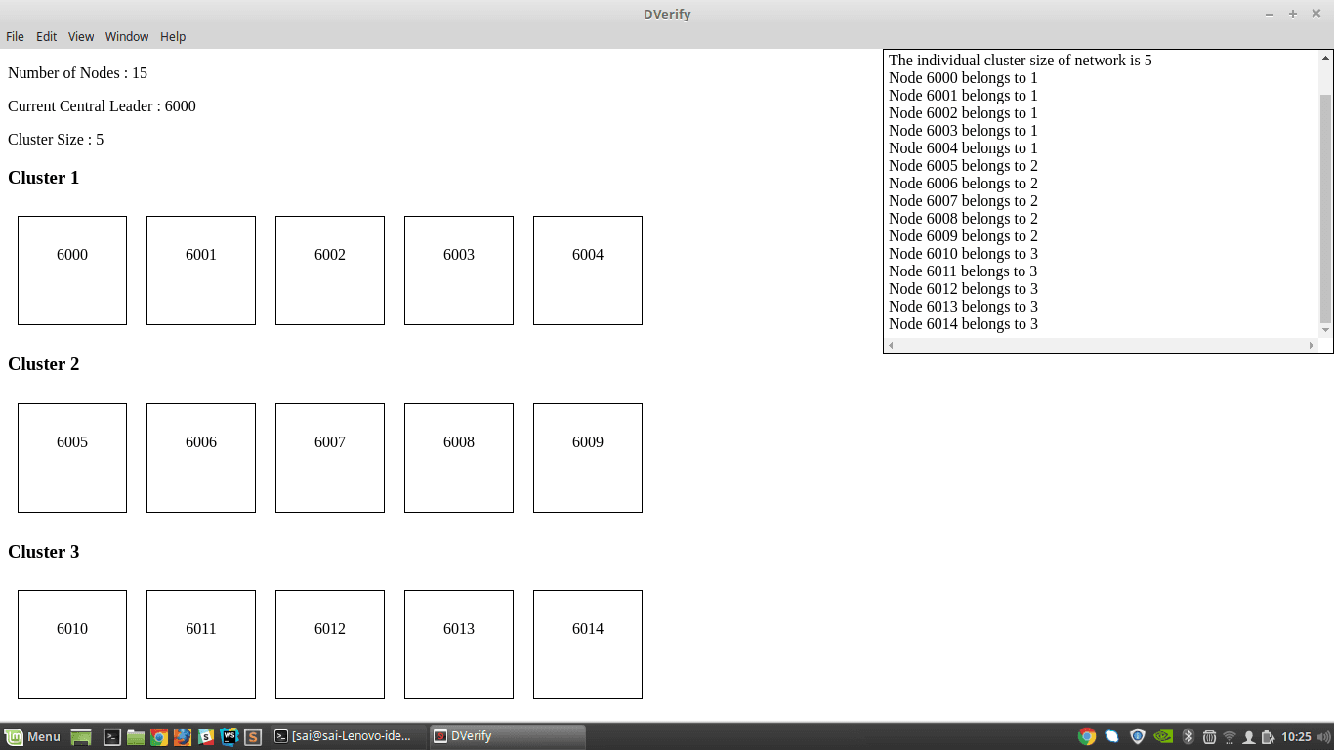The width and height of the screenshot is (1334, 750).
Task: Click log line 'The individual cluster size of network is 5'
Action: 1021,61
